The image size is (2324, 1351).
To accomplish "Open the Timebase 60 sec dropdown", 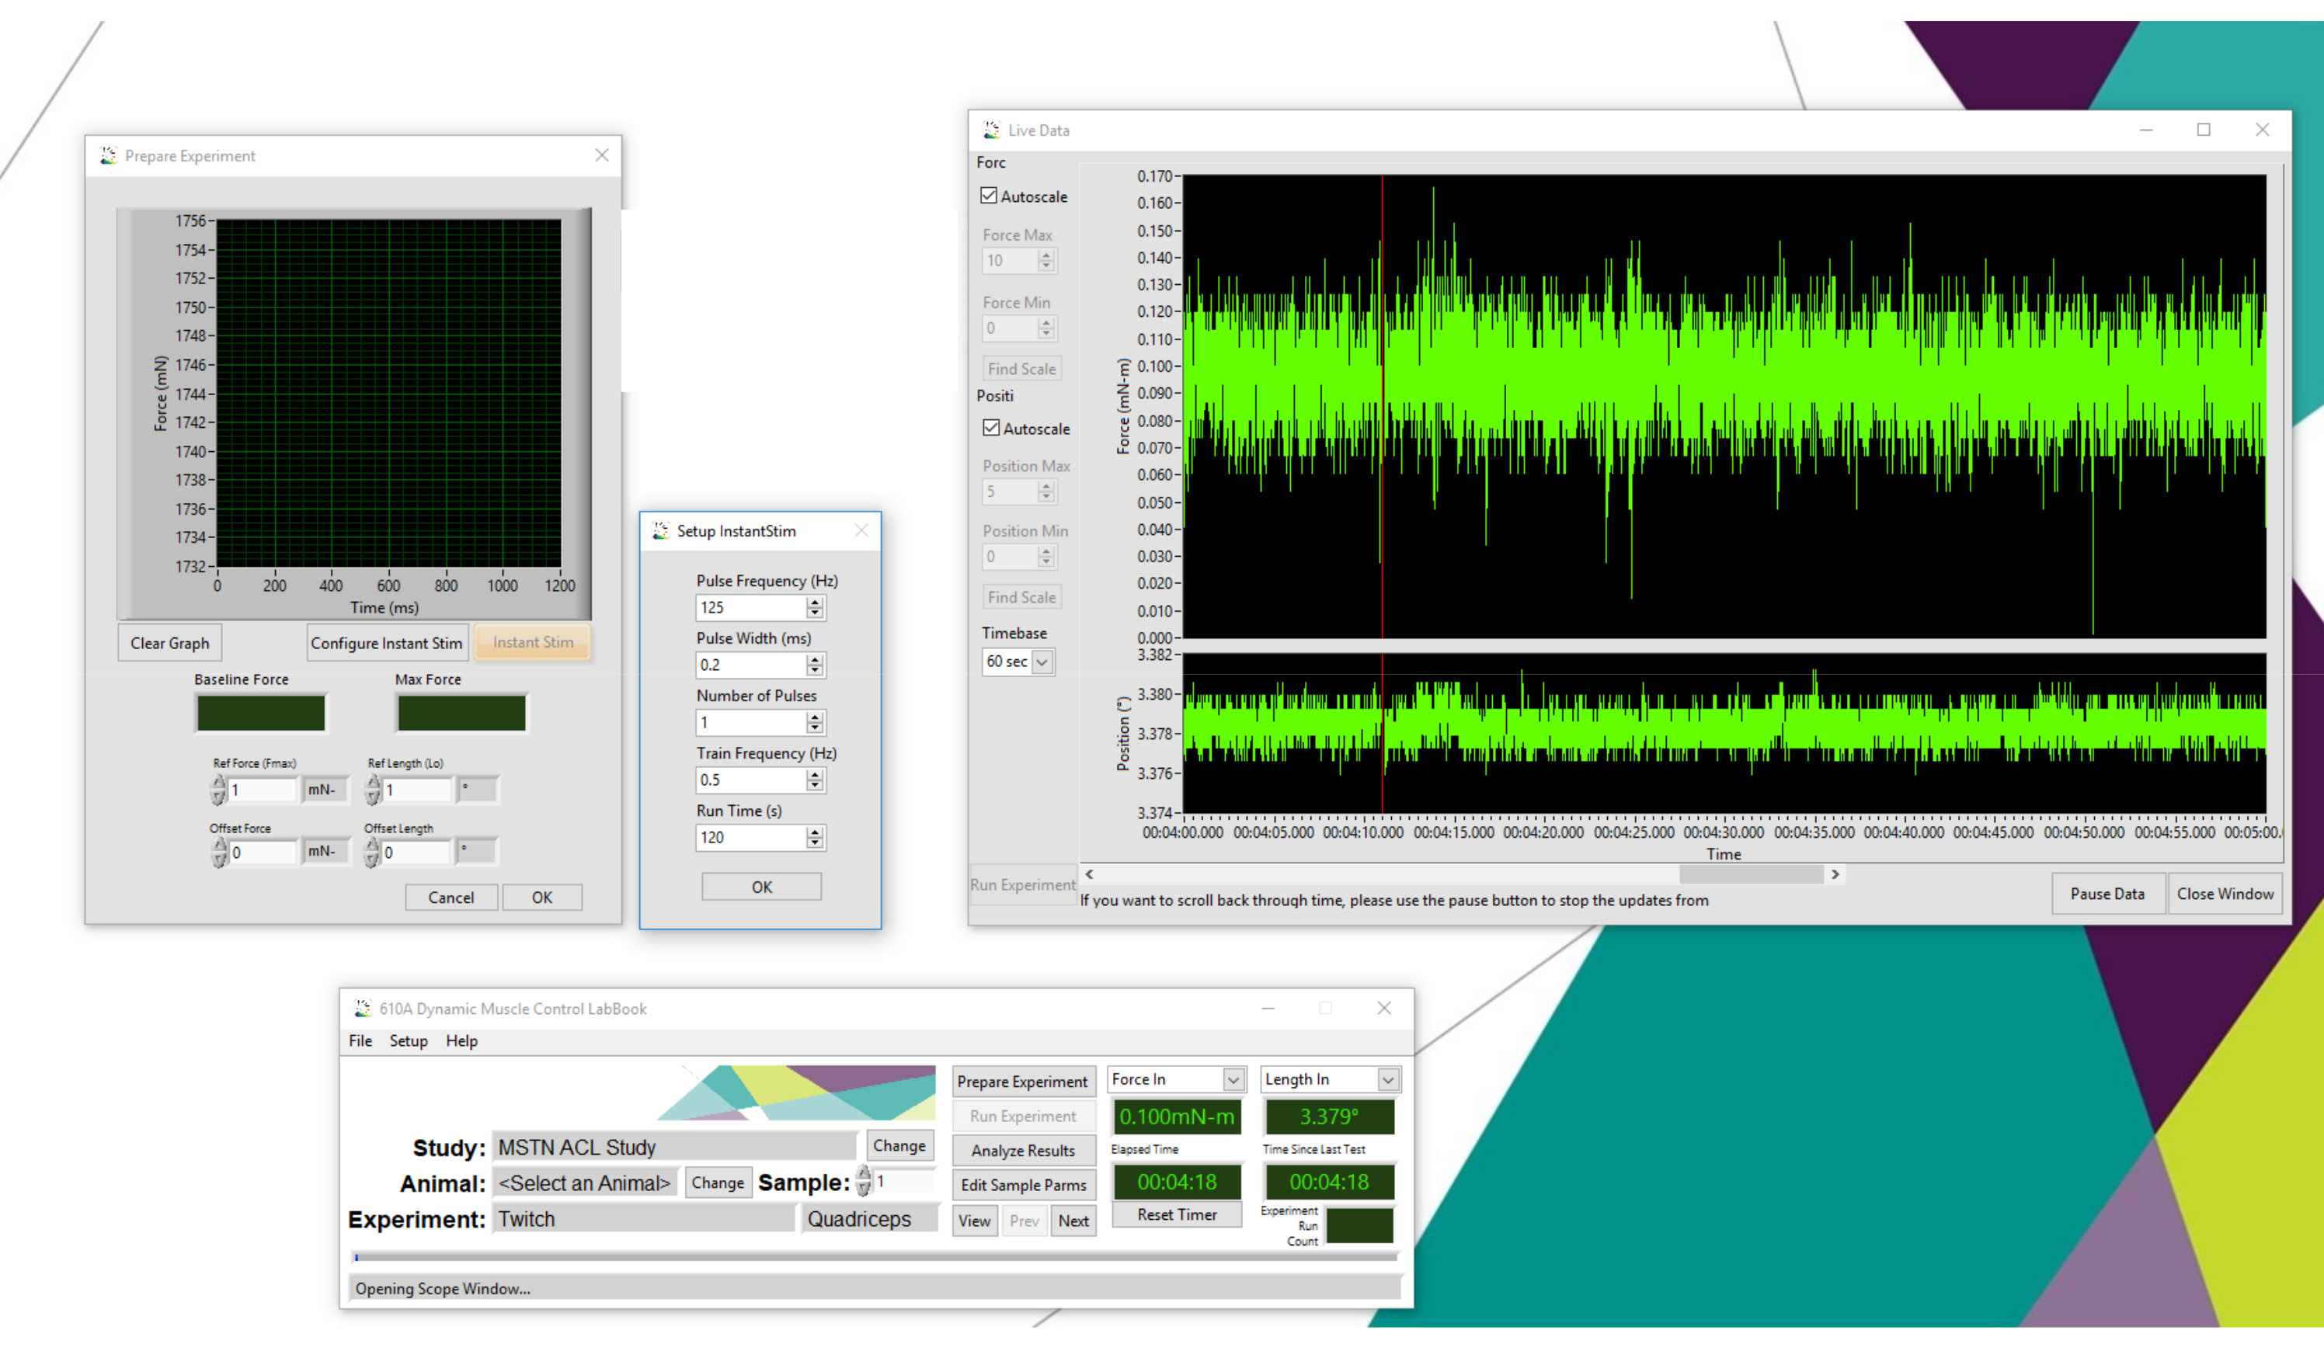I will pos(1042,662).
